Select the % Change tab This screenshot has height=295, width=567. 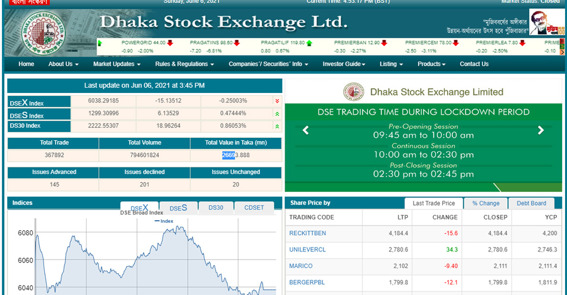pyautogui.click(x=486, y=203)
